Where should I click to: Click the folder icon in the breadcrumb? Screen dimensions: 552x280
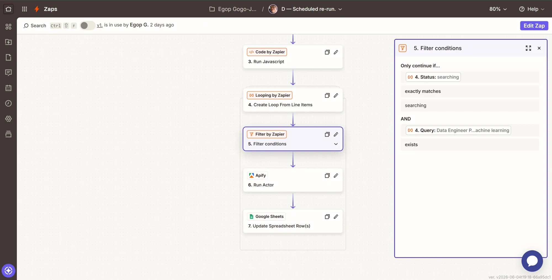[x=212, y=9]
